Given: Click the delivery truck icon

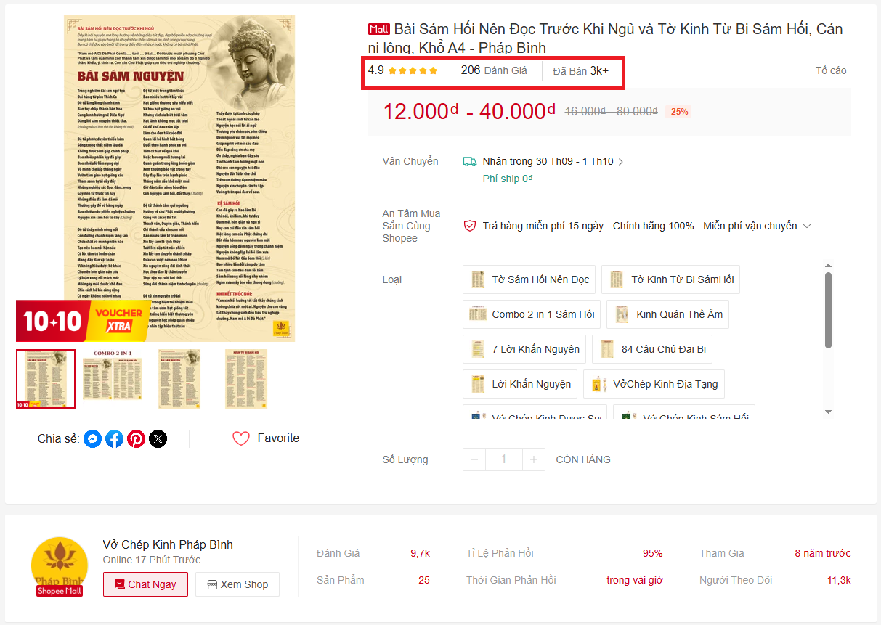Looking at the screenshot, I should pyautogui.click(x=470, y=161).
